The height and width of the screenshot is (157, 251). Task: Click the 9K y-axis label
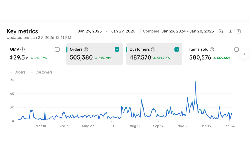(x=12, y=80)
